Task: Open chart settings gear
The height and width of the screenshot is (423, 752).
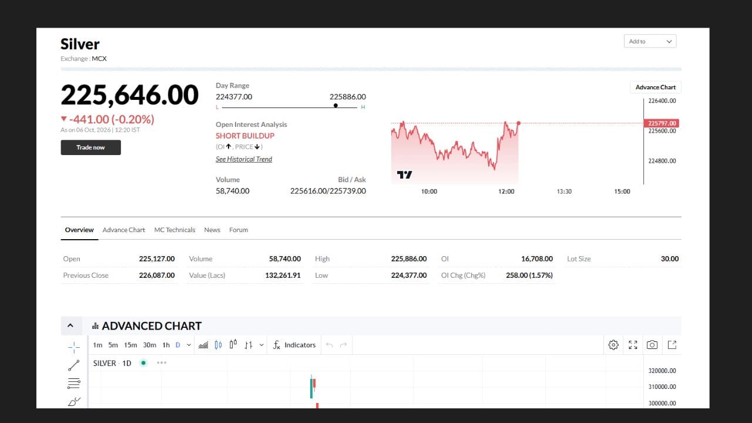Action: coord(613,345)
